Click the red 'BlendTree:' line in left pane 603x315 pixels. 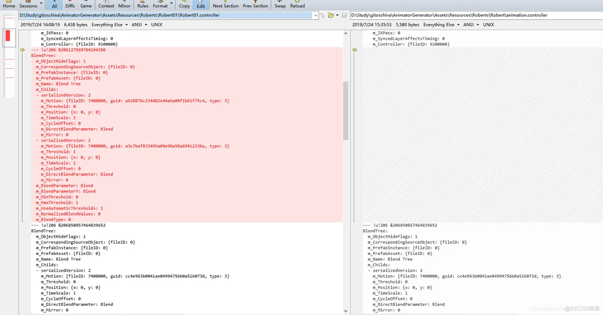click(x=43, y=55)
